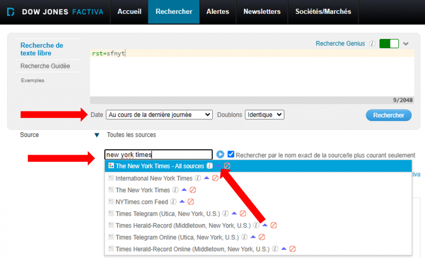Open the Exemples link

tap(33, 80)
